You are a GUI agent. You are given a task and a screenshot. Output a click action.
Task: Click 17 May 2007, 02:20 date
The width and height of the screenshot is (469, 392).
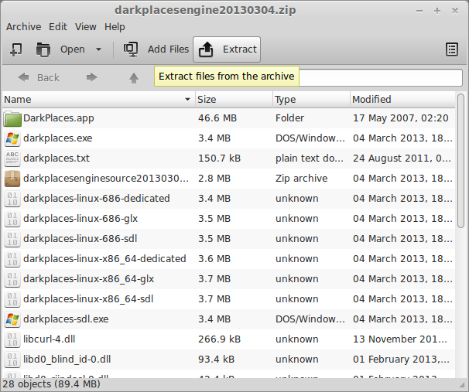(x=400, y=118)
